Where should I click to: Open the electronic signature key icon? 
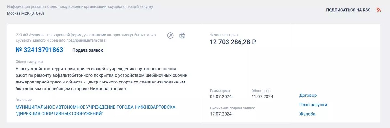[x=170, y=35]
